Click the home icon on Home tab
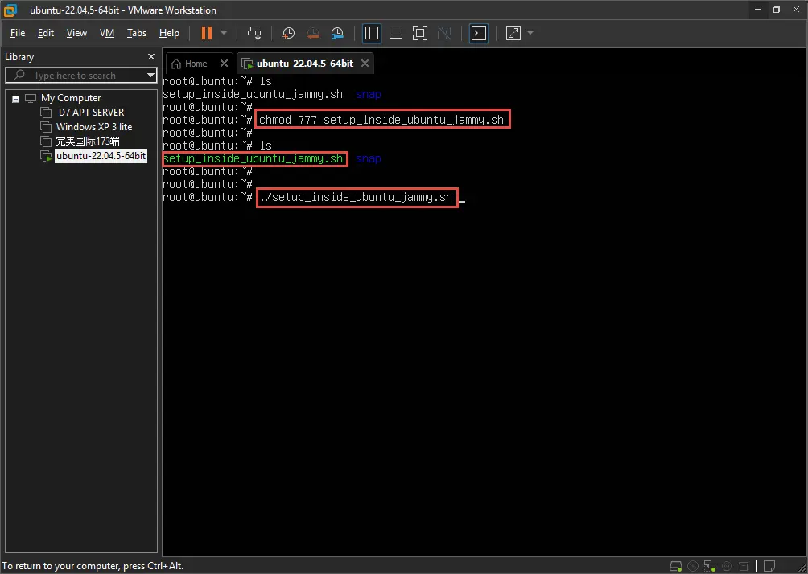The width and height of the screenshot is (808, 574). pos(176,64)
